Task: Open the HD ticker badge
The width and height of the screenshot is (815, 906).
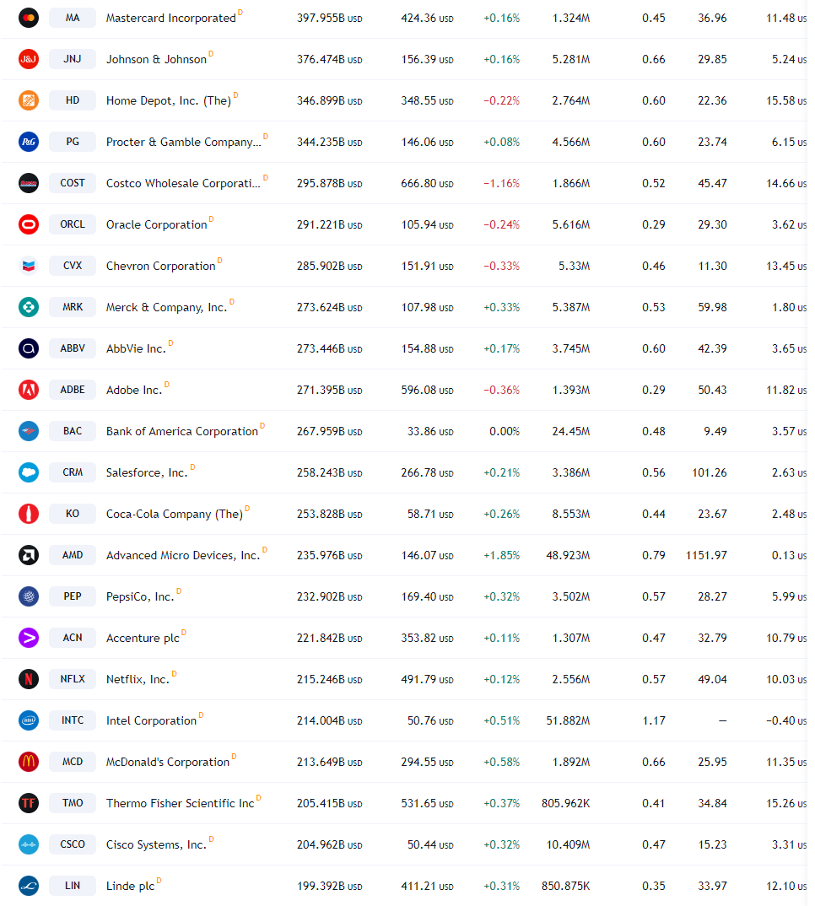Action: (73, 100)
